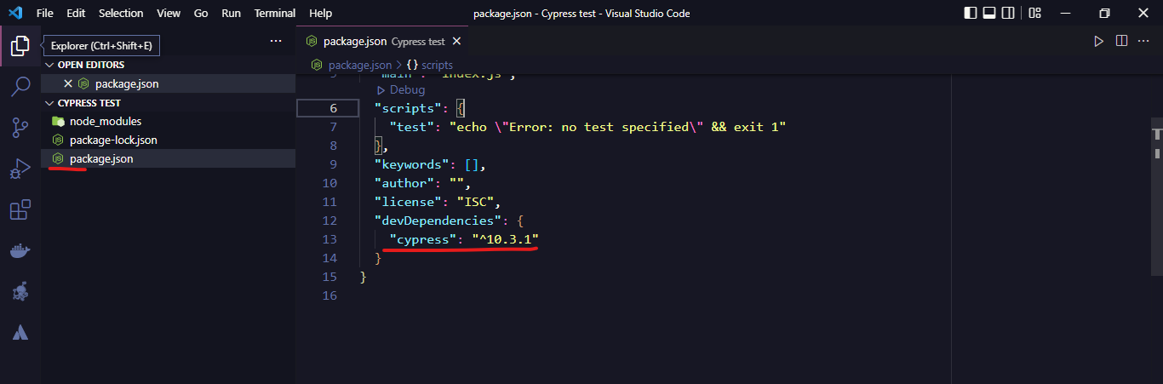Viewport: 1163px width, 384px height.
Task: Select the package.json editor tab
Action: tap(355, 41)
